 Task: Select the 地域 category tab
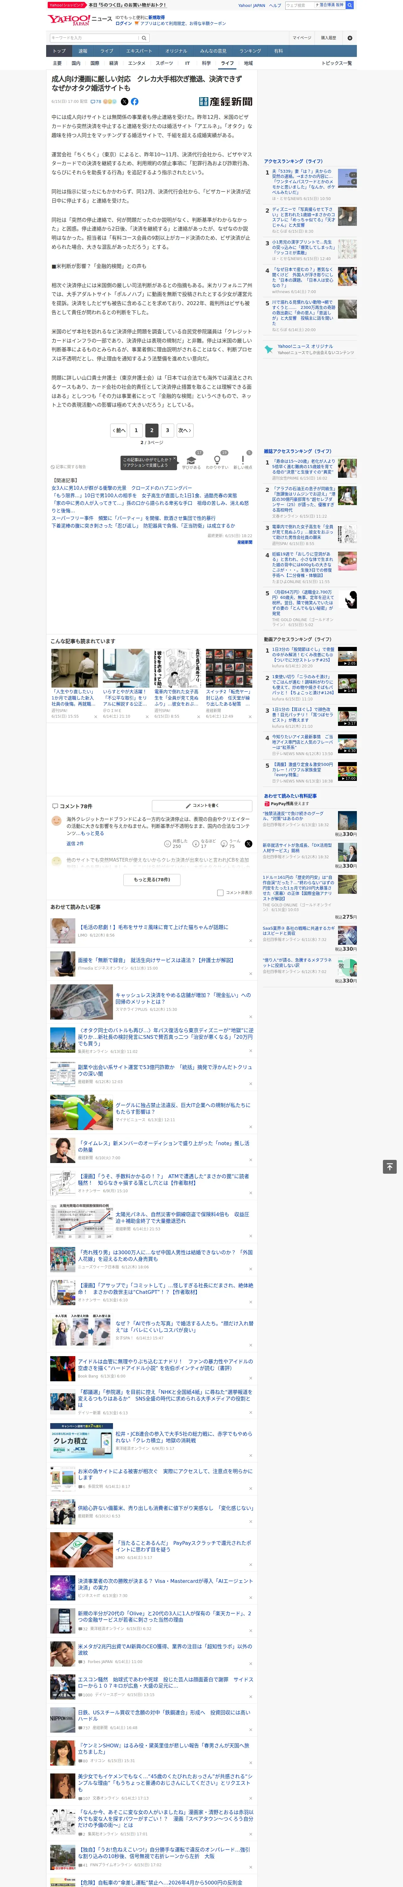[x=248, y=64]
